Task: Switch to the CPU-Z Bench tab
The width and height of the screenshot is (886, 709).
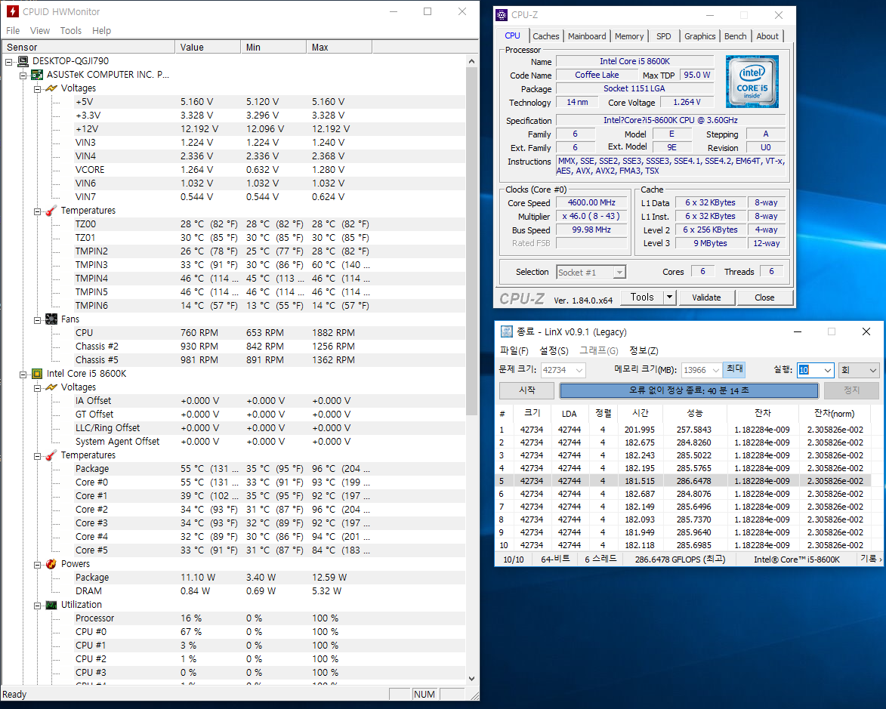Action: (735, 36)
